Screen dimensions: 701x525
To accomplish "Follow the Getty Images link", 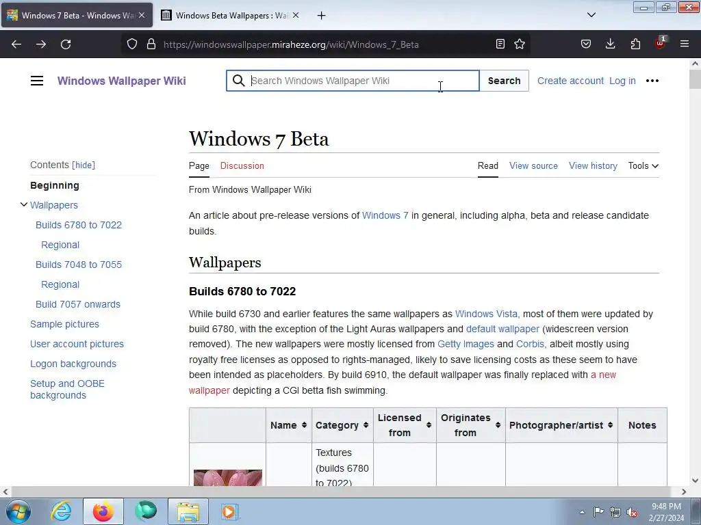I will click(466, 344).
